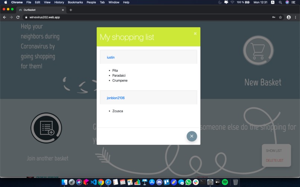This screenshot has width=300, height=187.
Task: Select the OurBasket browser tab
Action: (41, 10)
